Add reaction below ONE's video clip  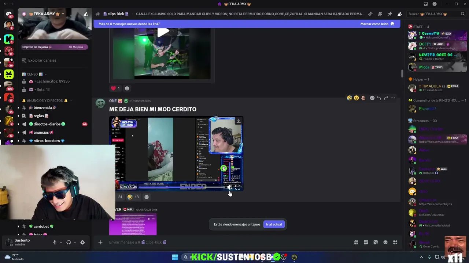click(147, 197)
